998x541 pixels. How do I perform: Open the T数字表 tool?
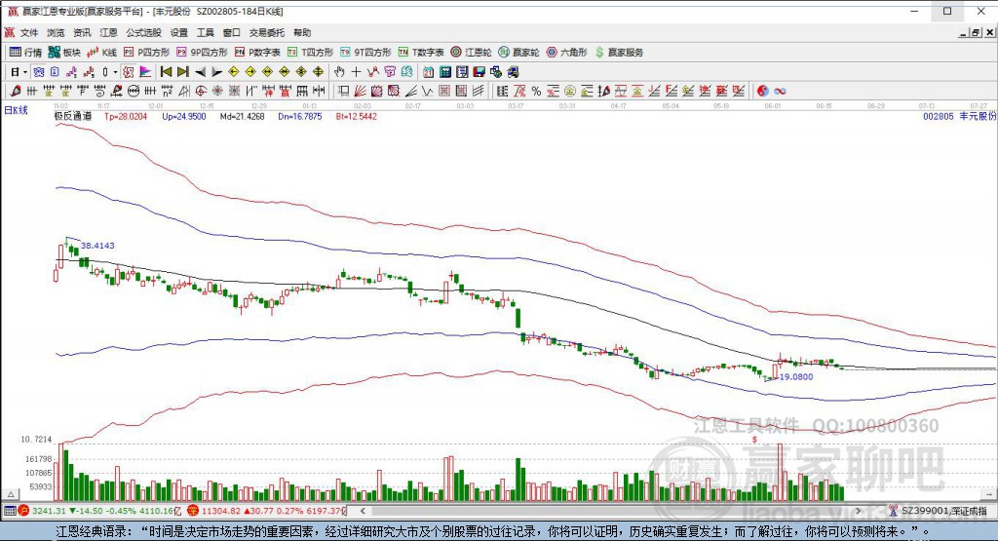pos(421,53)
